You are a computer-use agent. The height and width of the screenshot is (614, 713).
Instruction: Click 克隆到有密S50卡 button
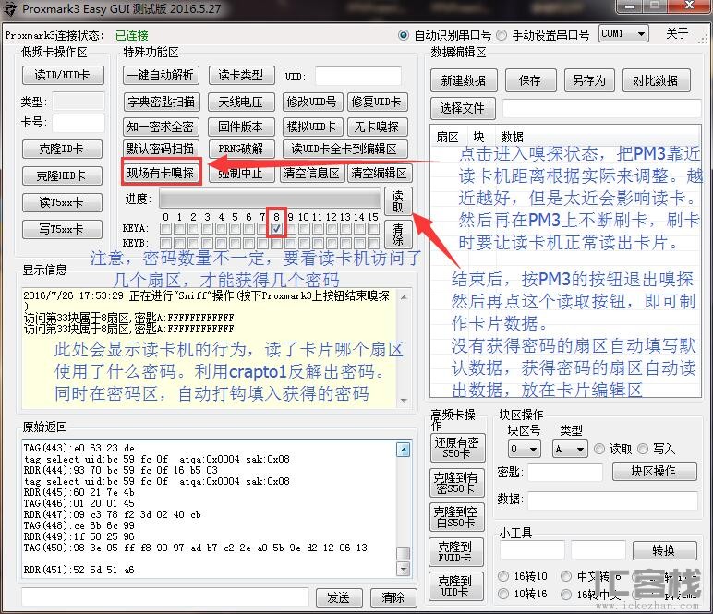pos(457,483)
